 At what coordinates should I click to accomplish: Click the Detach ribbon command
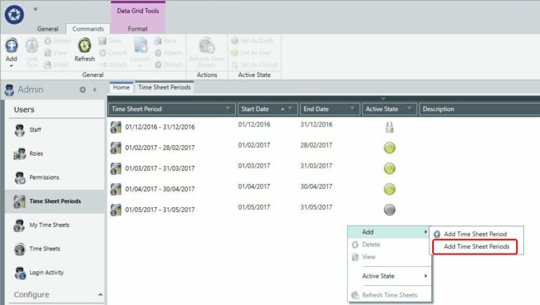169,65
